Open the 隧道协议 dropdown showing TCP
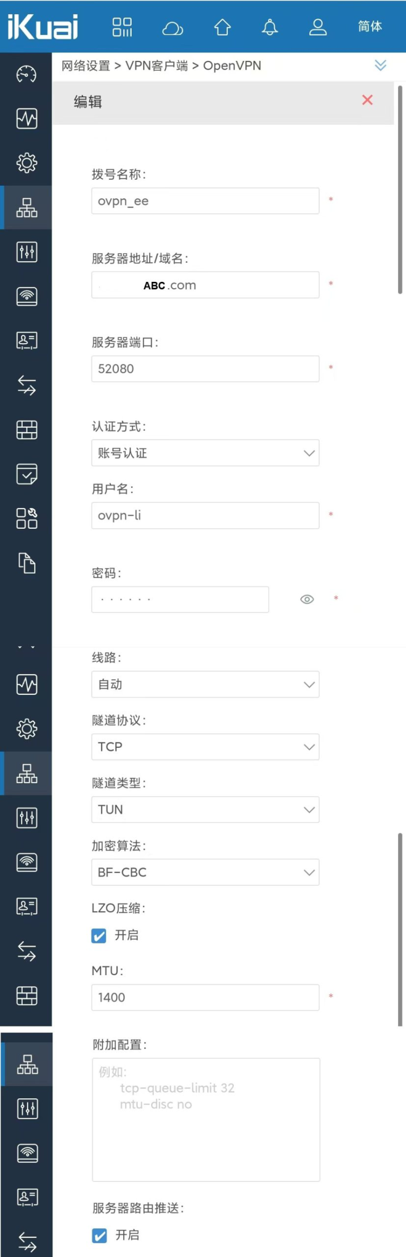The image size is (406, 1257). point(205,747)
